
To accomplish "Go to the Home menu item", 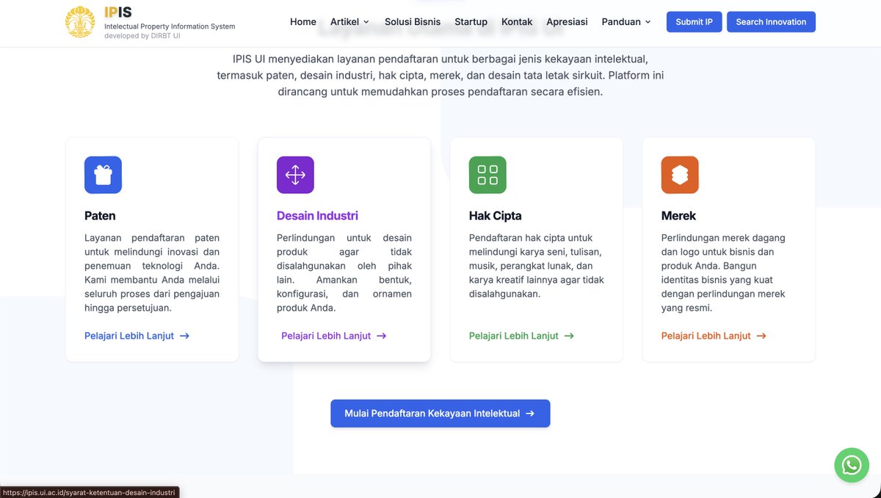I will coord(303,22).
